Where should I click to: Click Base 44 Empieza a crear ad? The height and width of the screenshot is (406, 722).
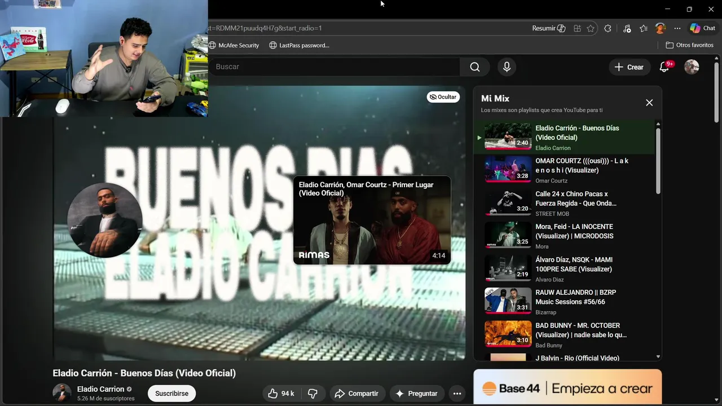(x=567, y=387)
